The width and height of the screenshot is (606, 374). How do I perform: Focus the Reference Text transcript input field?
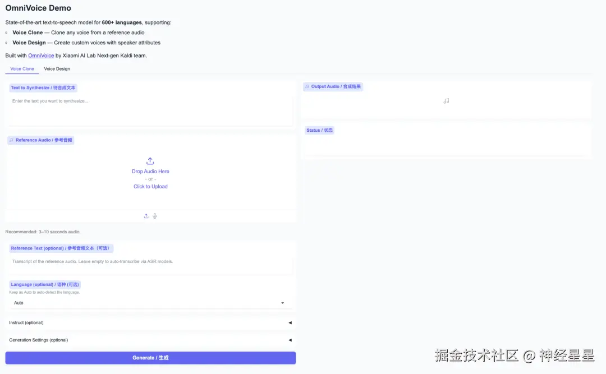[150, 265]
